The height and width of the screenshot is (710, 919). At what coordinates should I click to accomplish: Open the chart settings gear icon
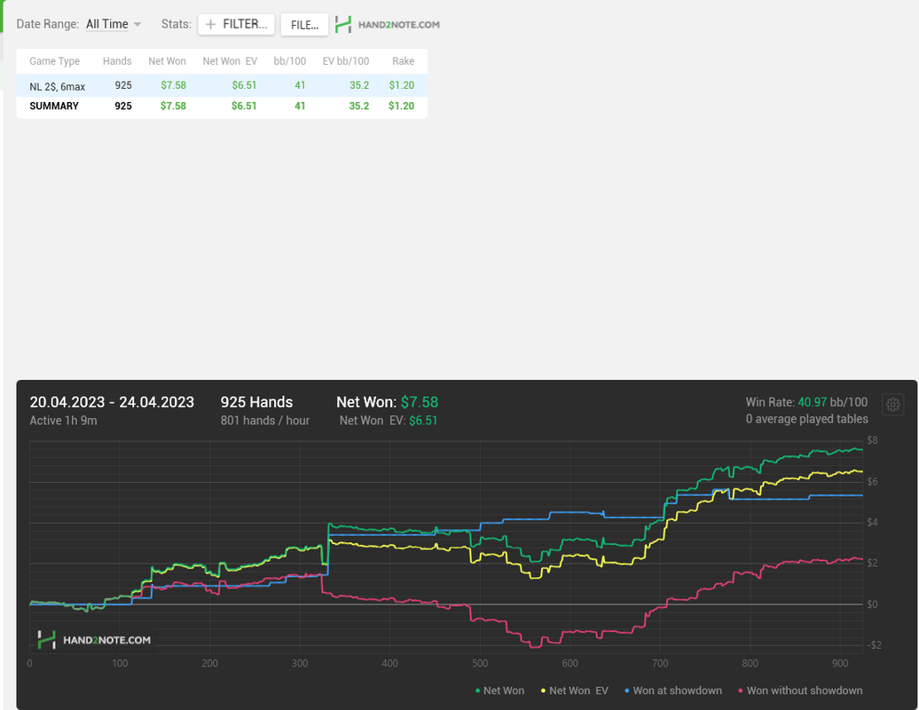coord(892,405)
